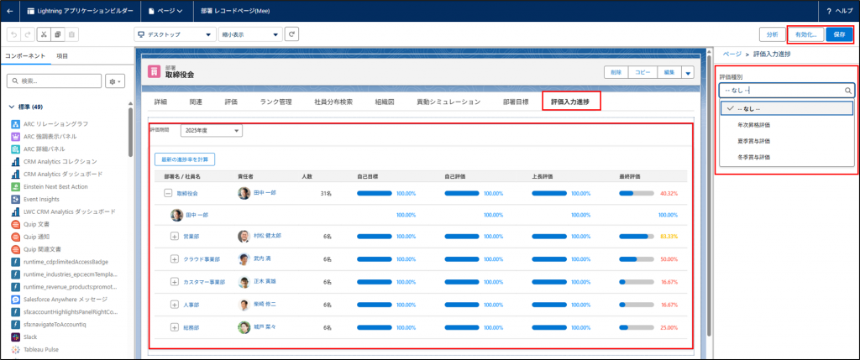Select ARC リレーショングラフ component

coord(55,123)
